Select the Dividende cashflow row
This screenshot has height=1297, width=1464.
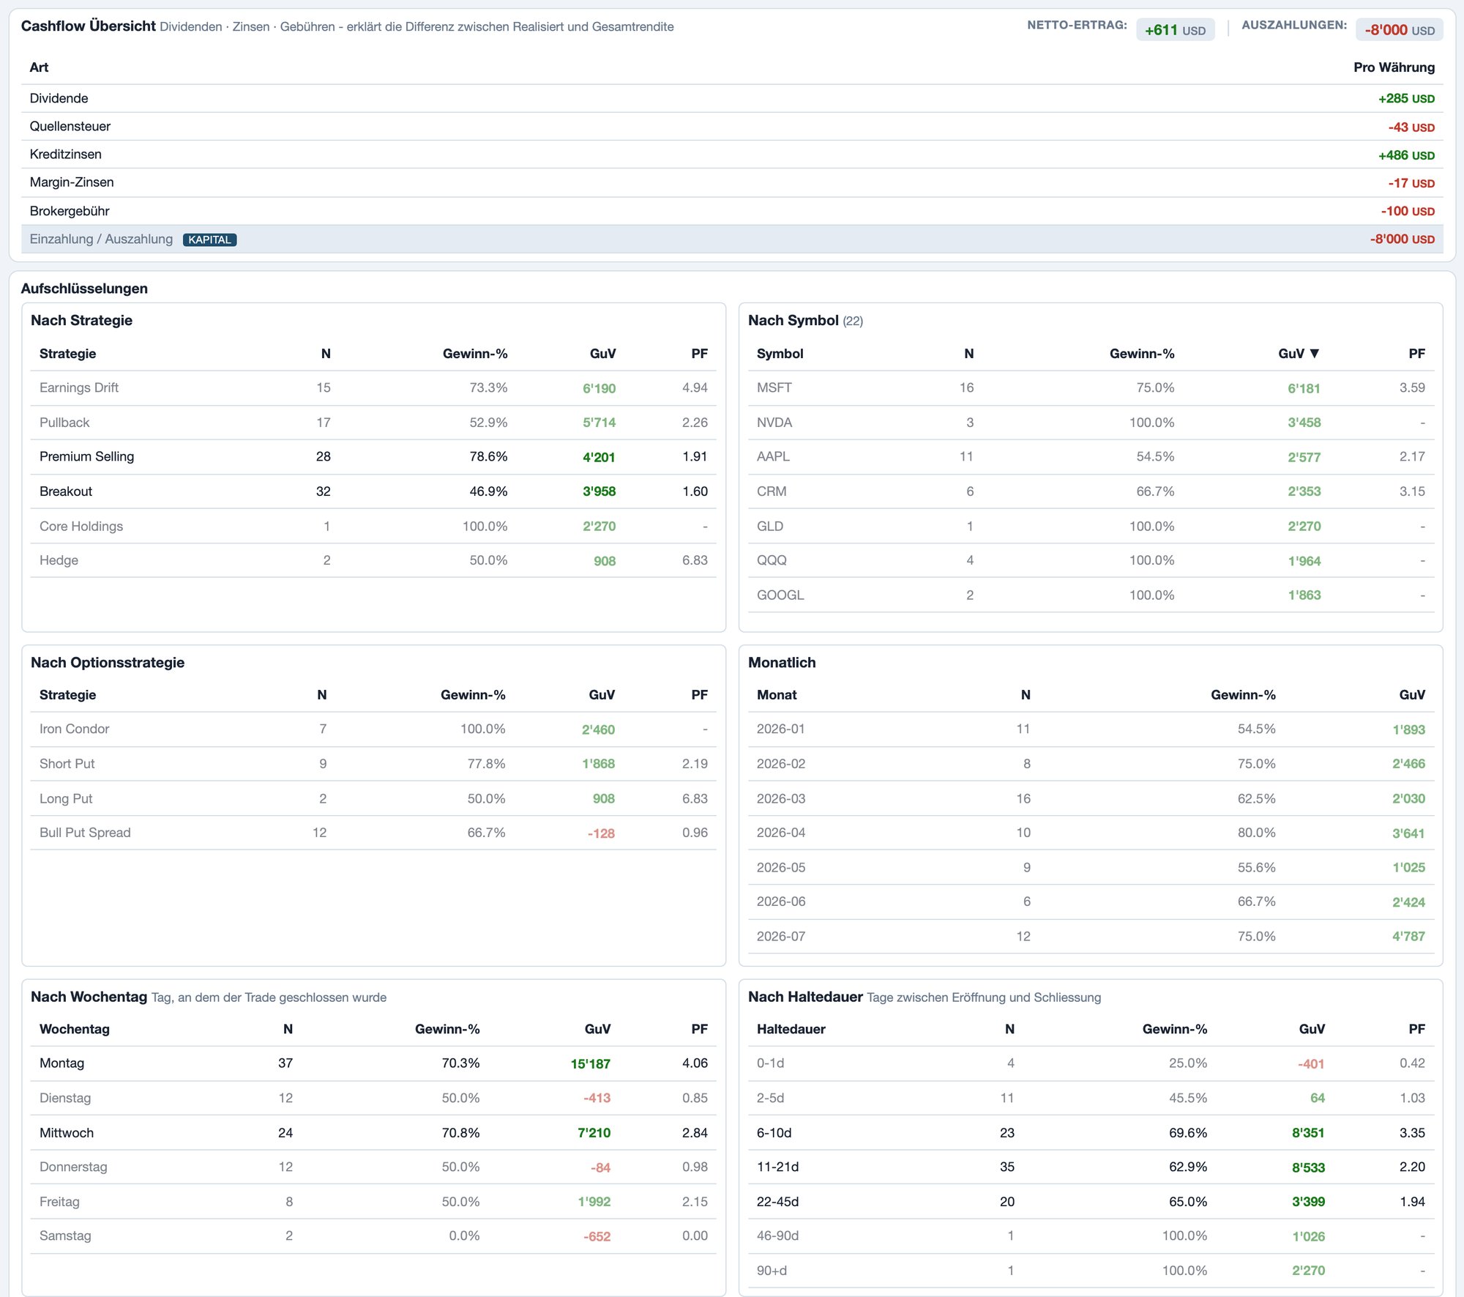[x=732, y=98]
